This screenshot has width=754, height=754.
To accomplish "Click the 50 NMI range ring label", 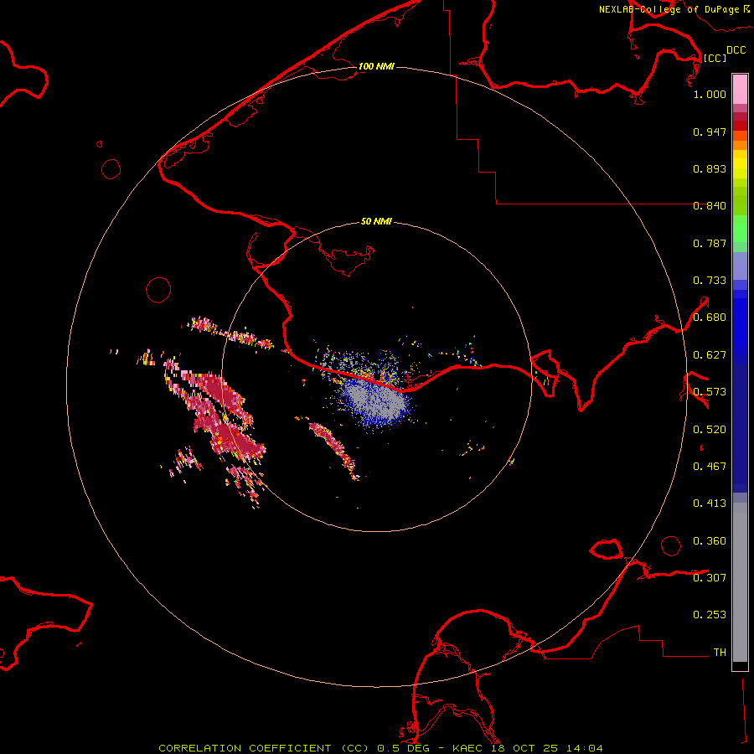I will [376, 221].
